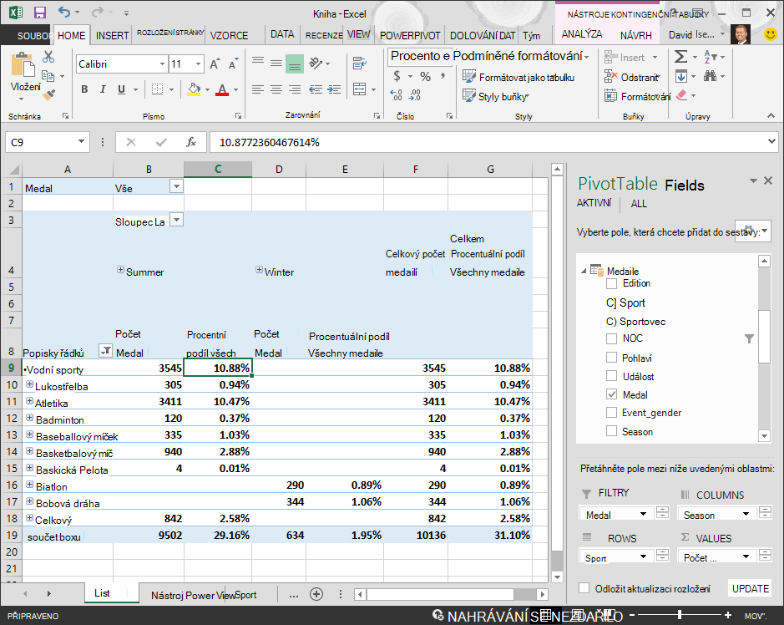Check the Událost field box
This screenshot has height=625, width=784.
(611, 376)
